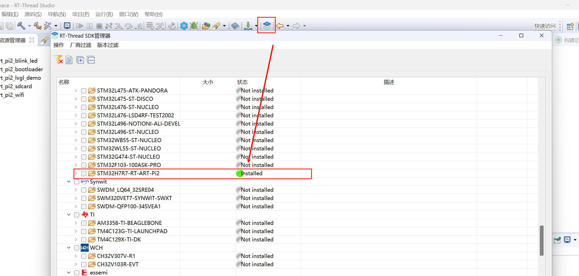Check the WCH vendor checkbox
Viewport: 579px width, 276px height.
(x=77, y=248)
